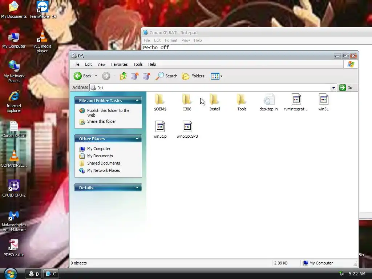Open the Views dropdown button

217,76
